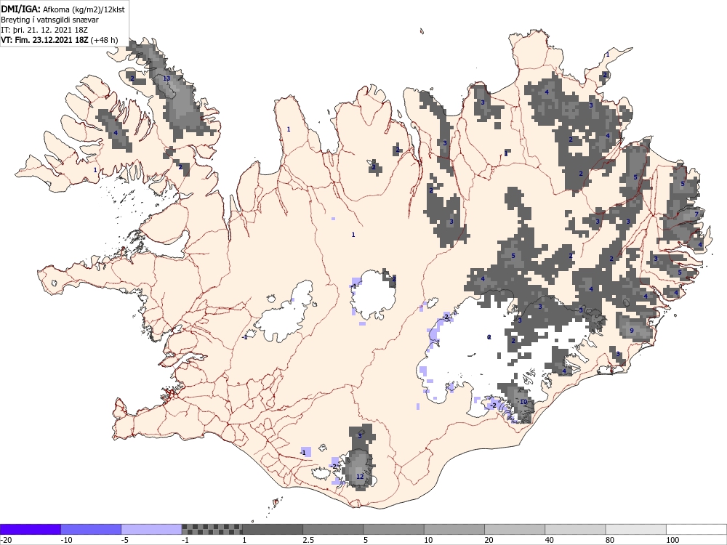Click the 'IT: þri. 21. 12. 2021 18Z' line

[44, 30]
